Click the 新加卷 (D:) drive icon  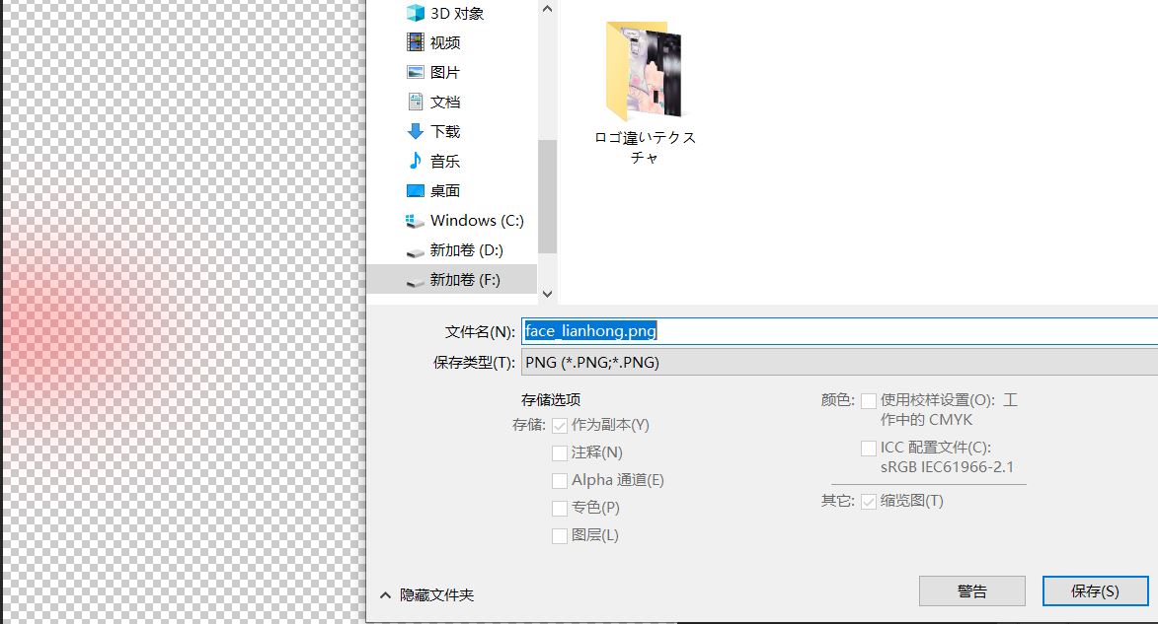[x=415, y=252]
